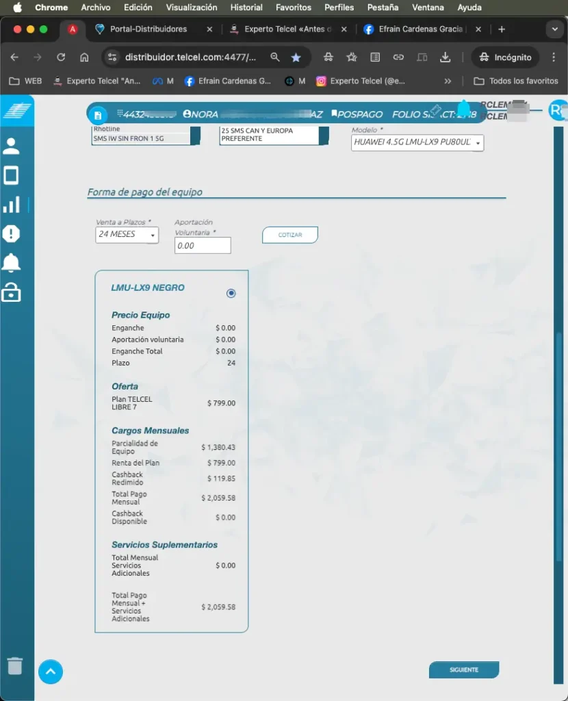Click the Aportación Voluntaria input field
The width and height of the screenshot is (568, 701).
[203, 246]
